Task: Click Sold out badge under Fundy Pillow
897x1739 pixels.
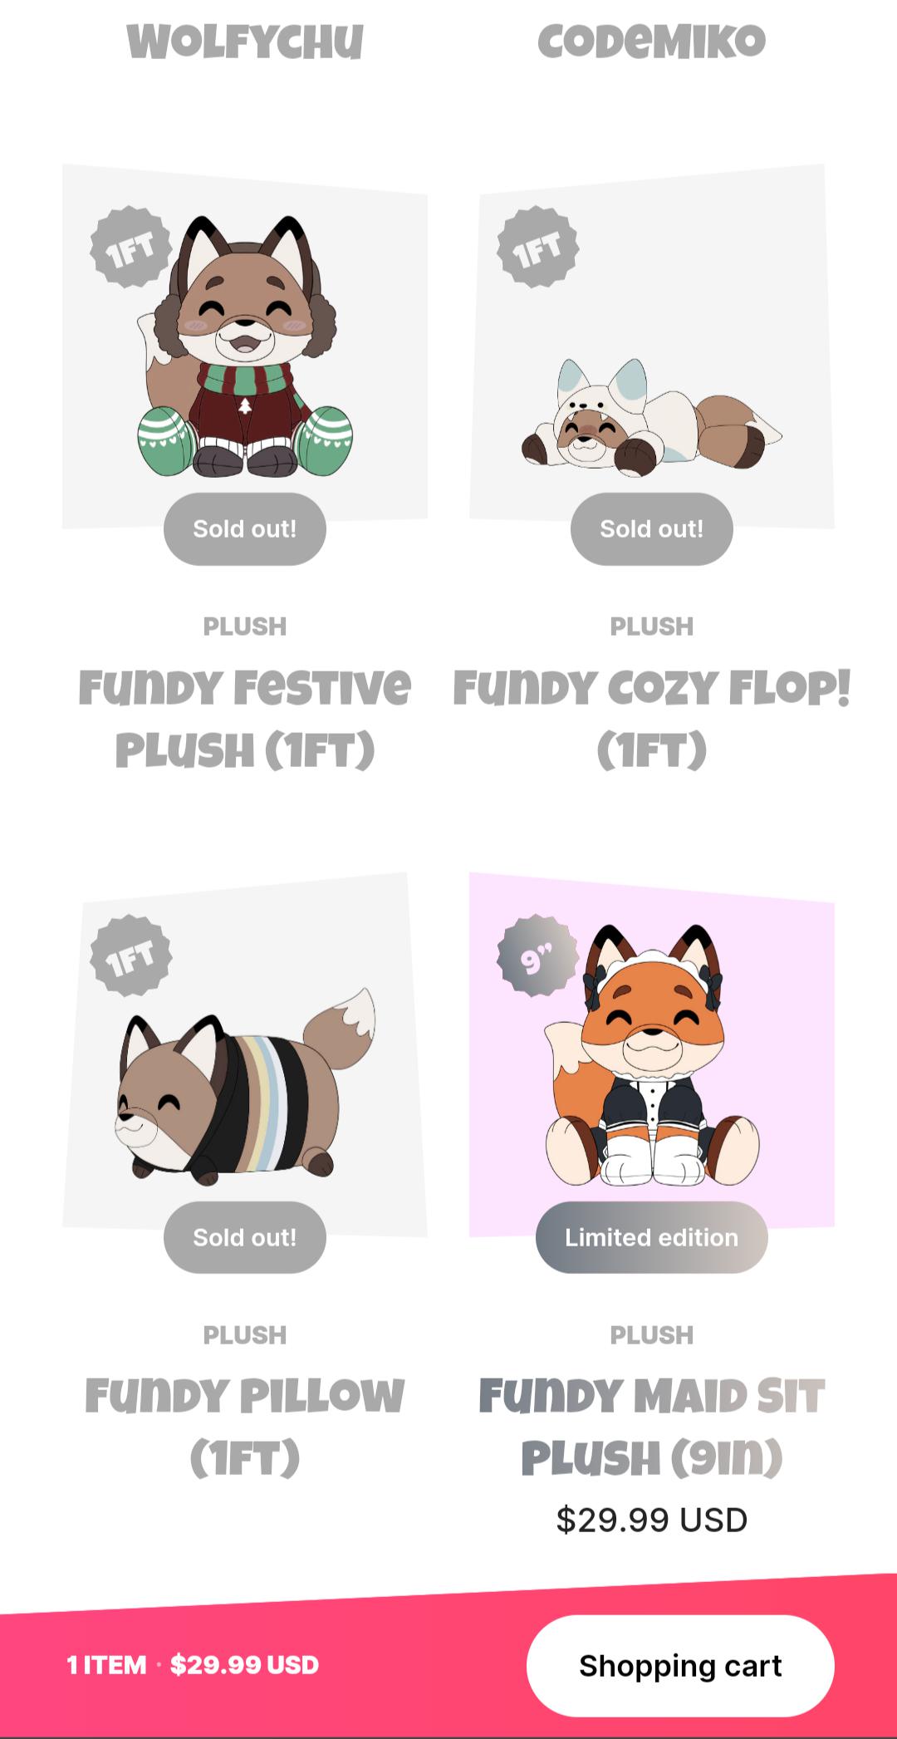Action: (x=245, y=1237)
